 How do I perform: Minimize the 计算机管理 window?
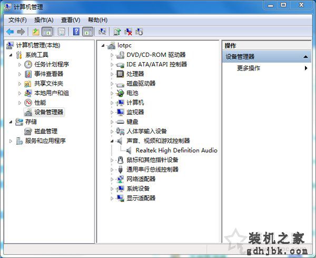click(271, 5)
